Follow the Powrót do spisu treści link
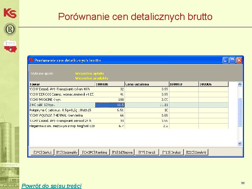 click(x=51, y=186)
